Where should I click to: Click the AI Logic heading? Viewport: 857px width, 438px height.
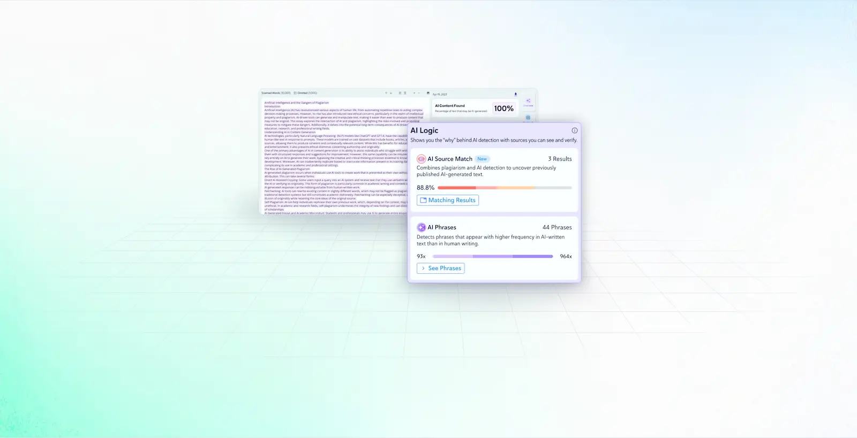[424, 130]
